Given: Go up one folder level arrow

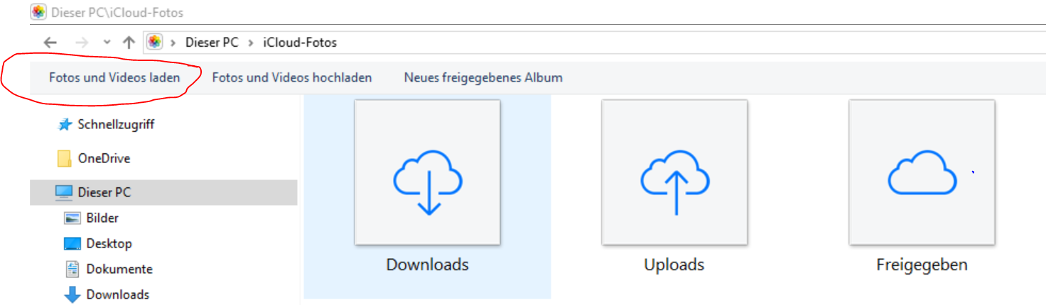Looking at the screenshot, I should 129,43.
